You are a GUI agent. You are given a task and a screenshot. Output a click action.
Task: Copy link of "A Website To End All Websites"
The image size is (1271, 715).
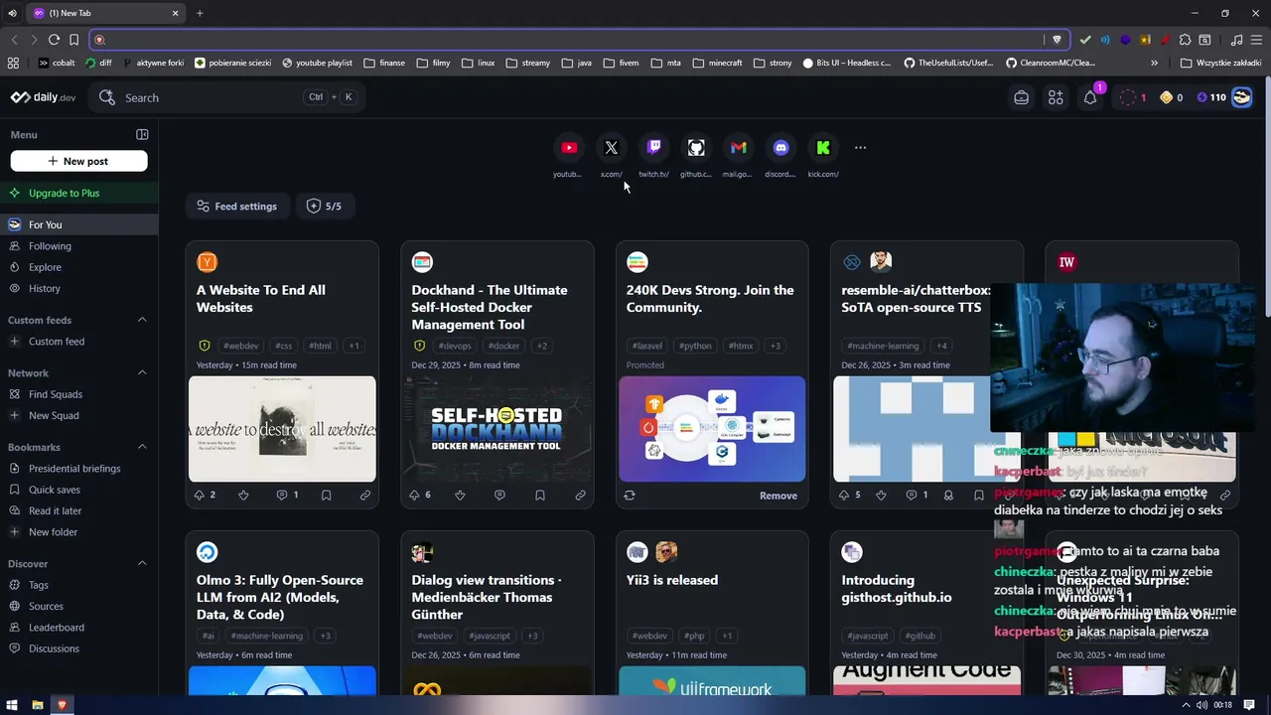coord(364,495)
